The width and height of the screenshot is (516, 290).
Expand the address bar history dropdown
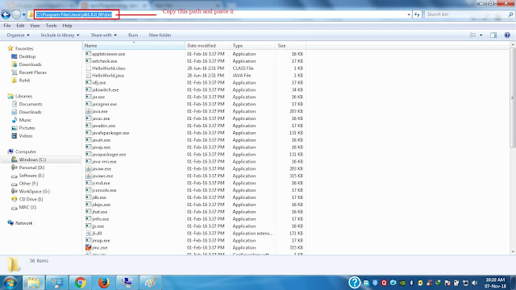(409, 14)
